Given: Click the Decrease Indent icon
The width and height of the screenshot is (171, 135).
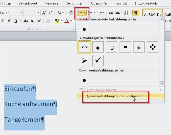Looking at the screenshot, I should (x=111, y=13).
